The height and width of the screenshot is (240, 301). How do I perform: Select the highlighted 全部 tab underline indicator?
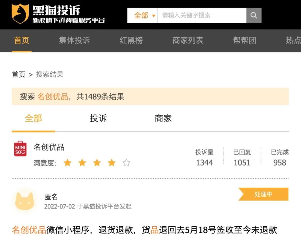coord(33,131)
